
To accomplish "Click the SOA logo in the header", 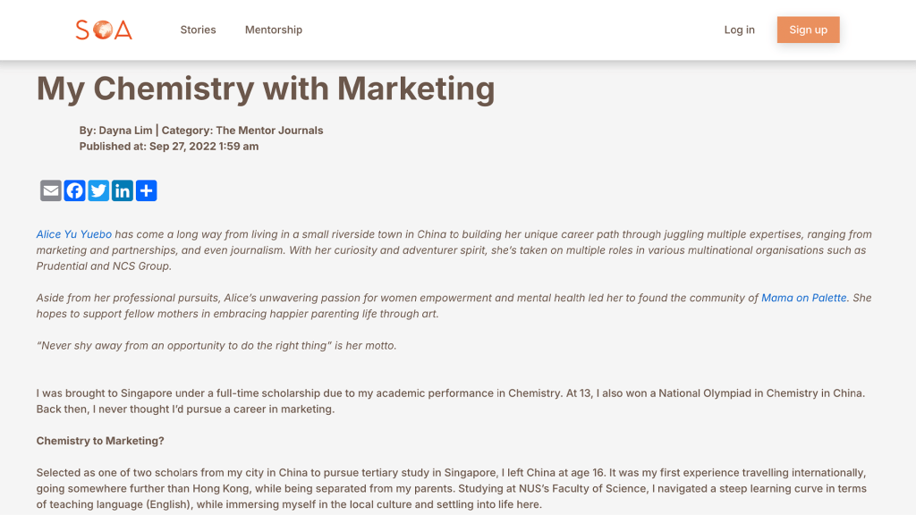I will [x=104, y=30].
